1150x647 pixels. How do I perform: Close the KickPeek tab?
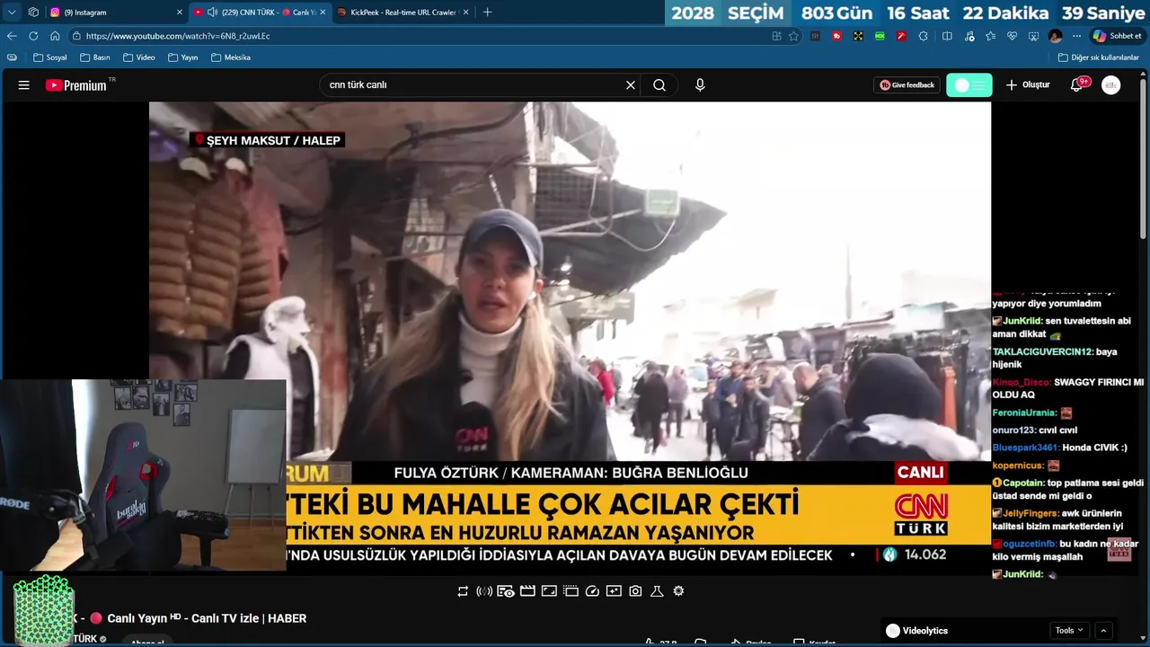(x=466, y=13)
